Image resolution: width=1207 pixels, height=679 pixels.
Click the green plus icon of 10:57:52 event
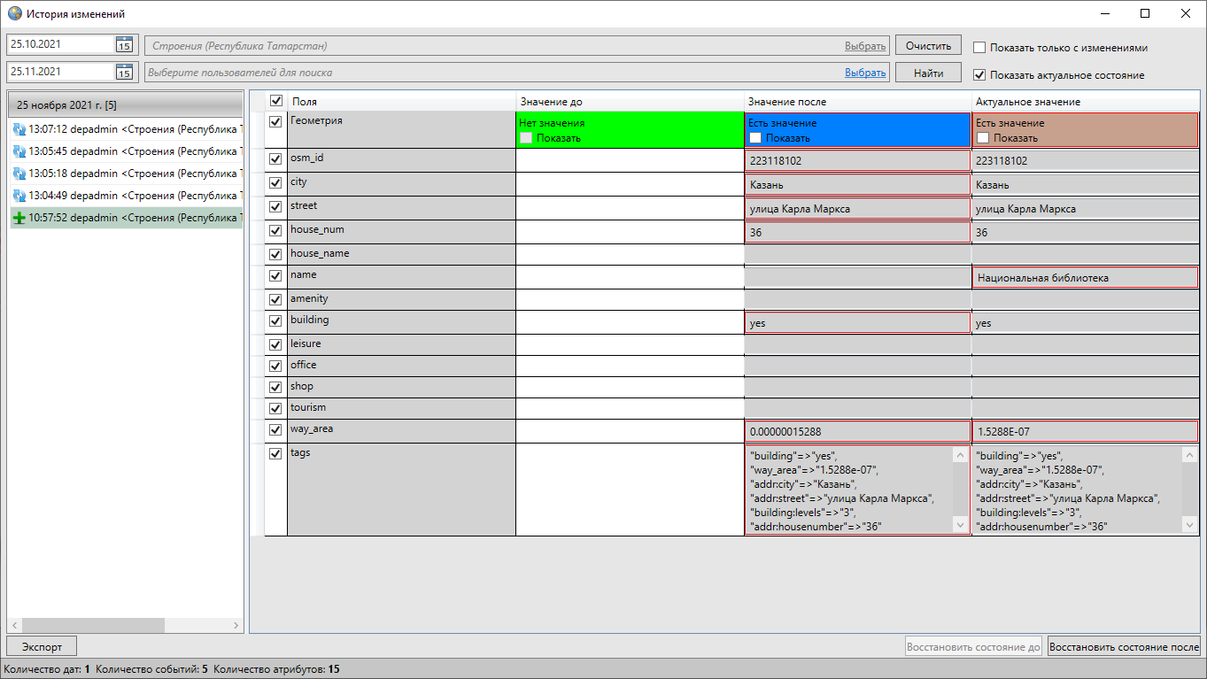point(19,218)
